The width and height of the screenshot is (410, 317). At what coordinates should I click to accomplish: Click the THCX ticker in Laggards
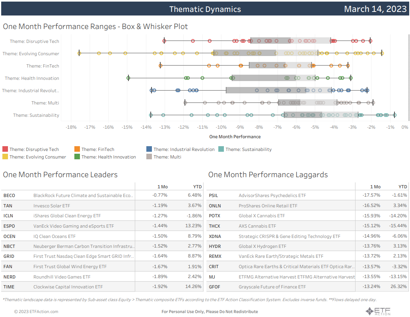[214, 226]
